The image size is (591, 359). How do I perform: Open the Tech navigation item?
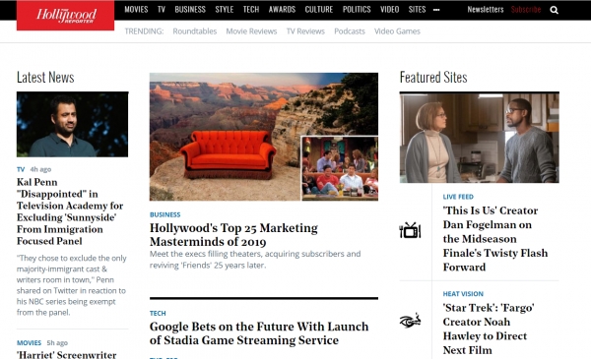(x=251, y=10)
